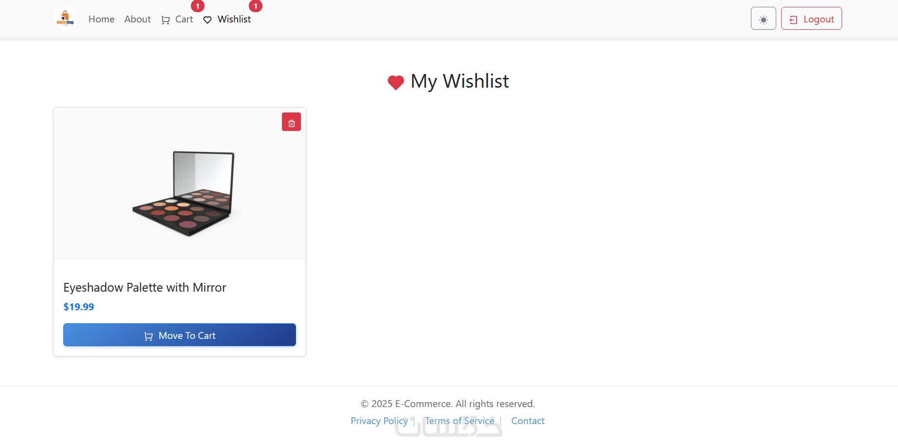Click the Wishlist count badge

(256, 6)
